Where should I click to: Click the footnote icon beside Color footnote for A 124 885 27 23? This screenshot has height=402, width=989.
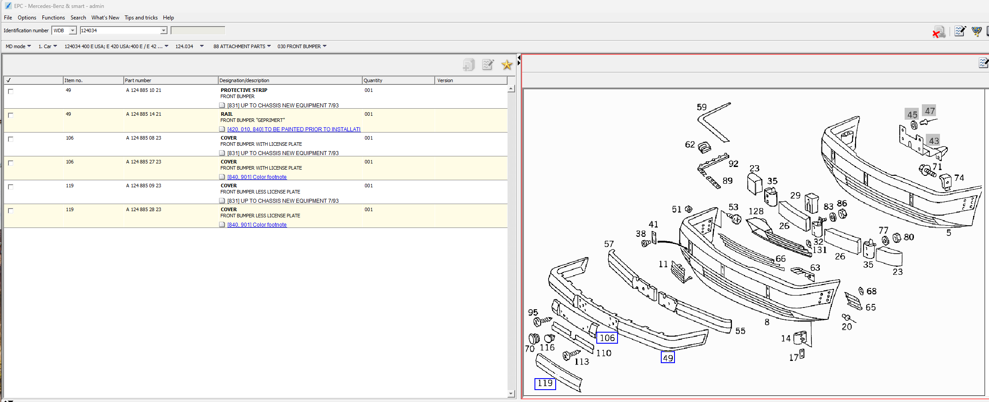click(x=222, y=177)
